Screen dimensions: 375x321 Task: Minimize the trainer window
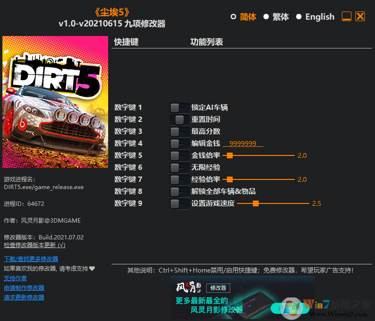point(347,16)
